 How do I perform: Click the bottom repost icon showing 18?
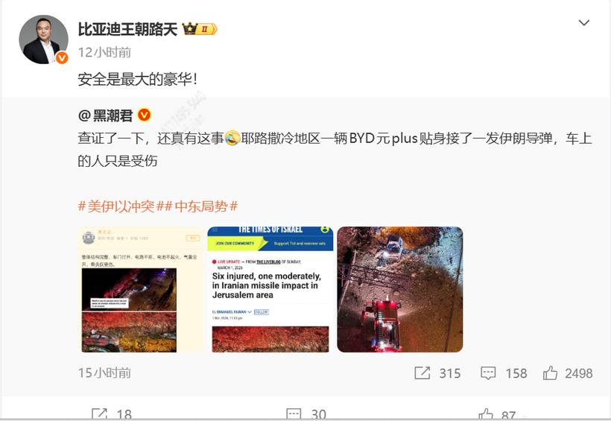click(x=99, y=414)
